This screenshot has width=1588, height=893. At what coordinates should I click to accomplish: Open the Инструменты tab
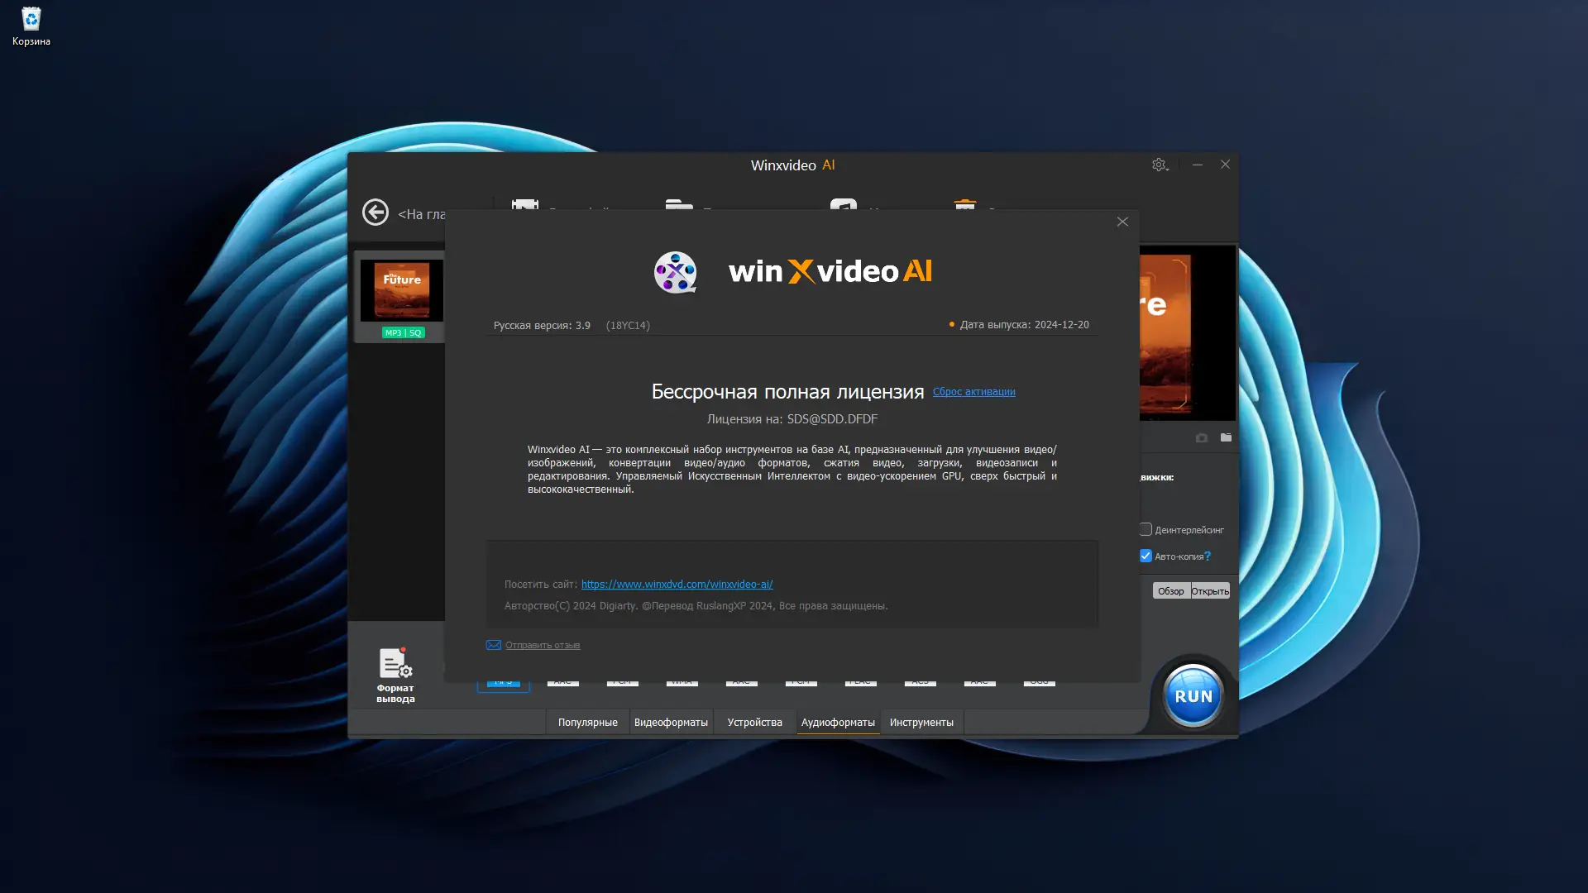pyautogui.click(x=921, y=723)
